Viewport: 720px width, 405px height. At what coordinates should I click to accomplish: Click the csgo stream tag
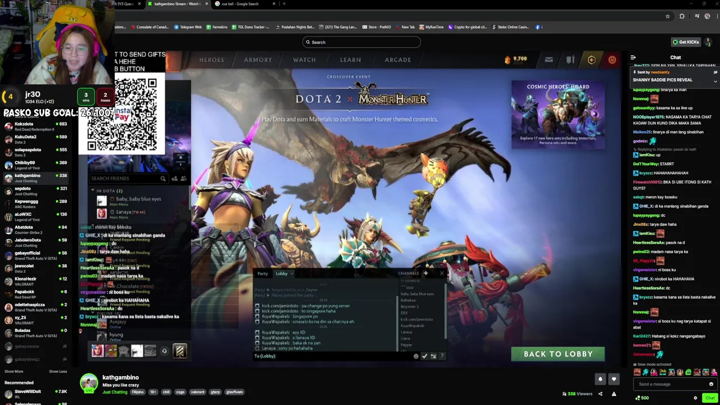pos(180,392)
